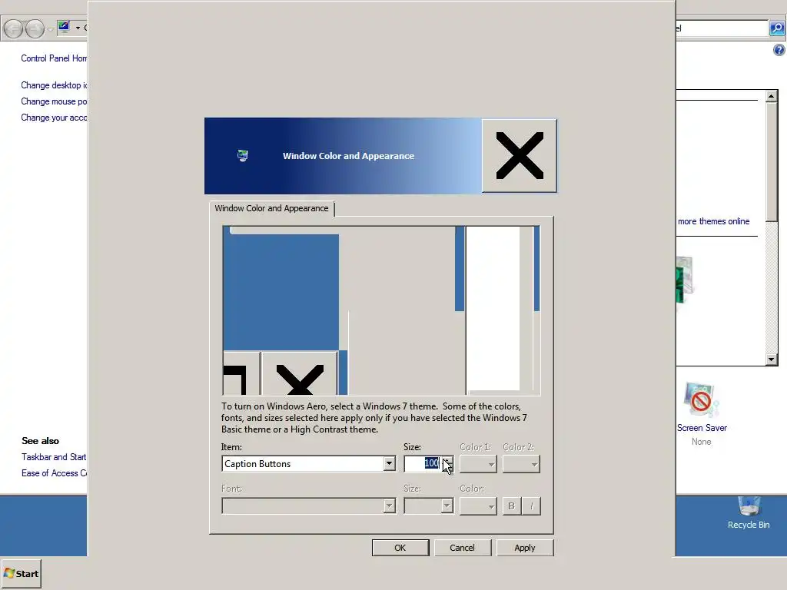Click the maximize button in the preview pane
Screen dimensions: 787x590
(241, 374)
